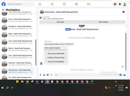Open the notifications bell icon
Screen dimensions: 130x96
click(x=120, y=4)
